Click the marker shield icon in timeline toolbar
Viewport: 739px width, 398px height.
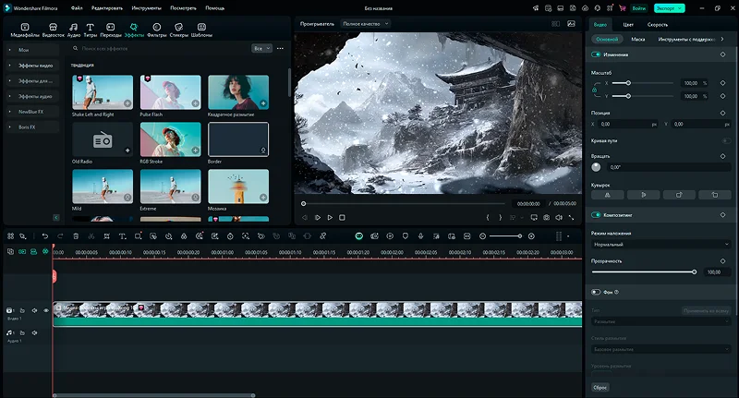coord(405,236)
